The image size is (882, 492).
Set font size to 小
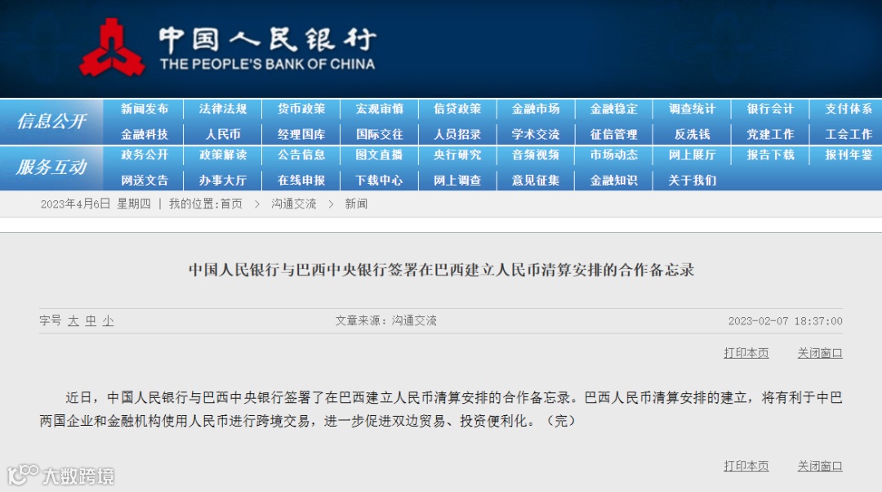(108, 321)
